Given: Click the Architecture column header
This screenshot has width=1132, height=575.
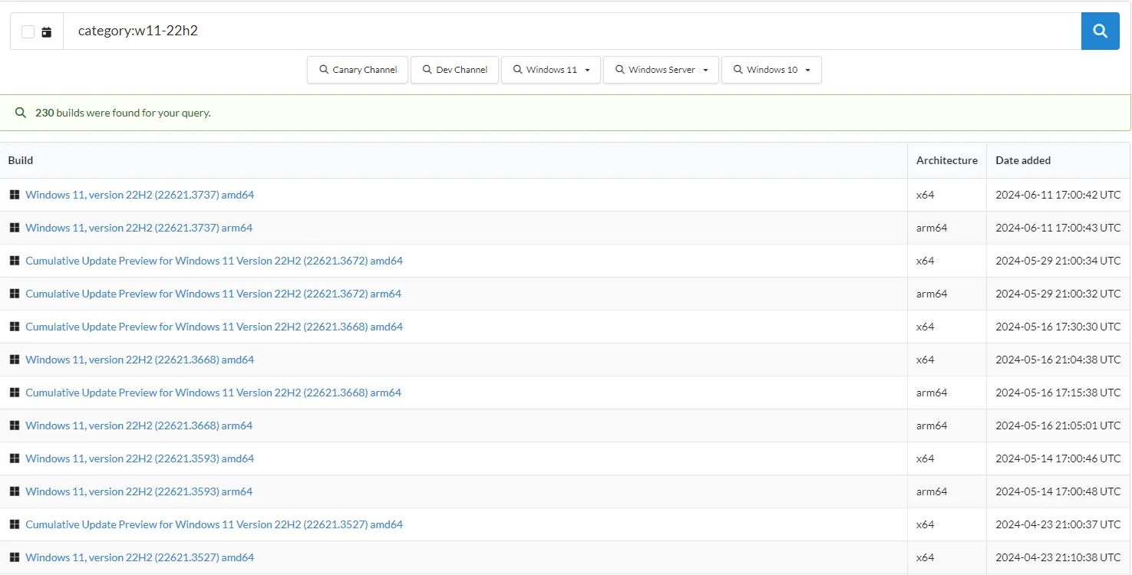Looking at the screenshot, I should point(946,160).
